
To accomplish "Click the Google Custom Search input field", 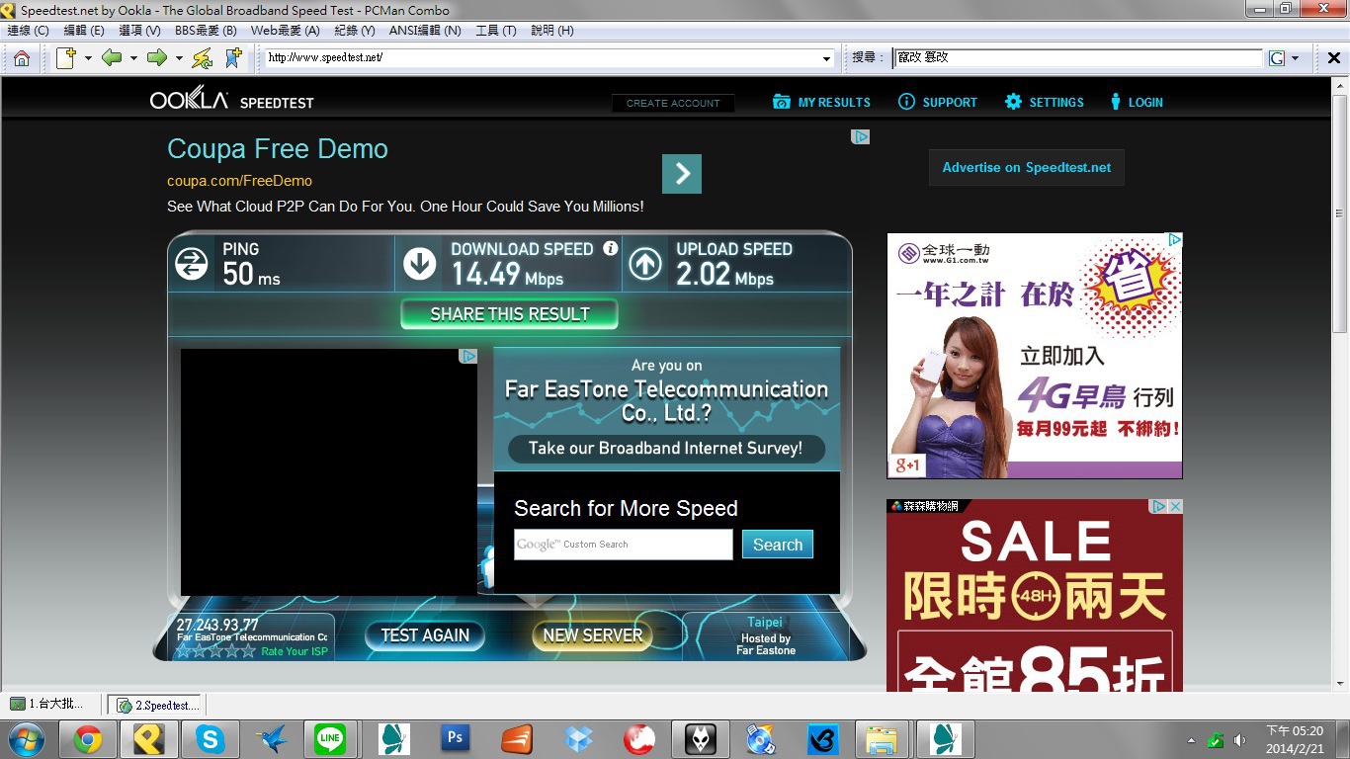I will pos(623,545).
